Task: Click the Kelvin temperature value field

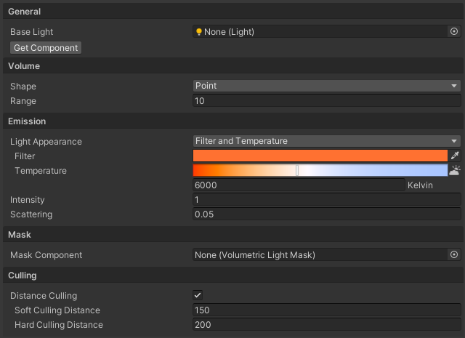Action: click(299, 185)
